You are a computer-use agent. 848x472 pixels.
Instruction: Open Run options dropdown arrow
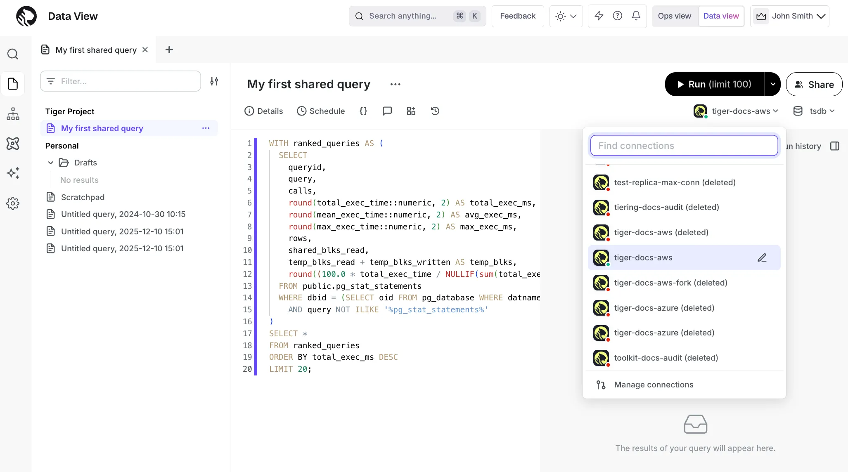pyautogui.click(x=772, y=84)
